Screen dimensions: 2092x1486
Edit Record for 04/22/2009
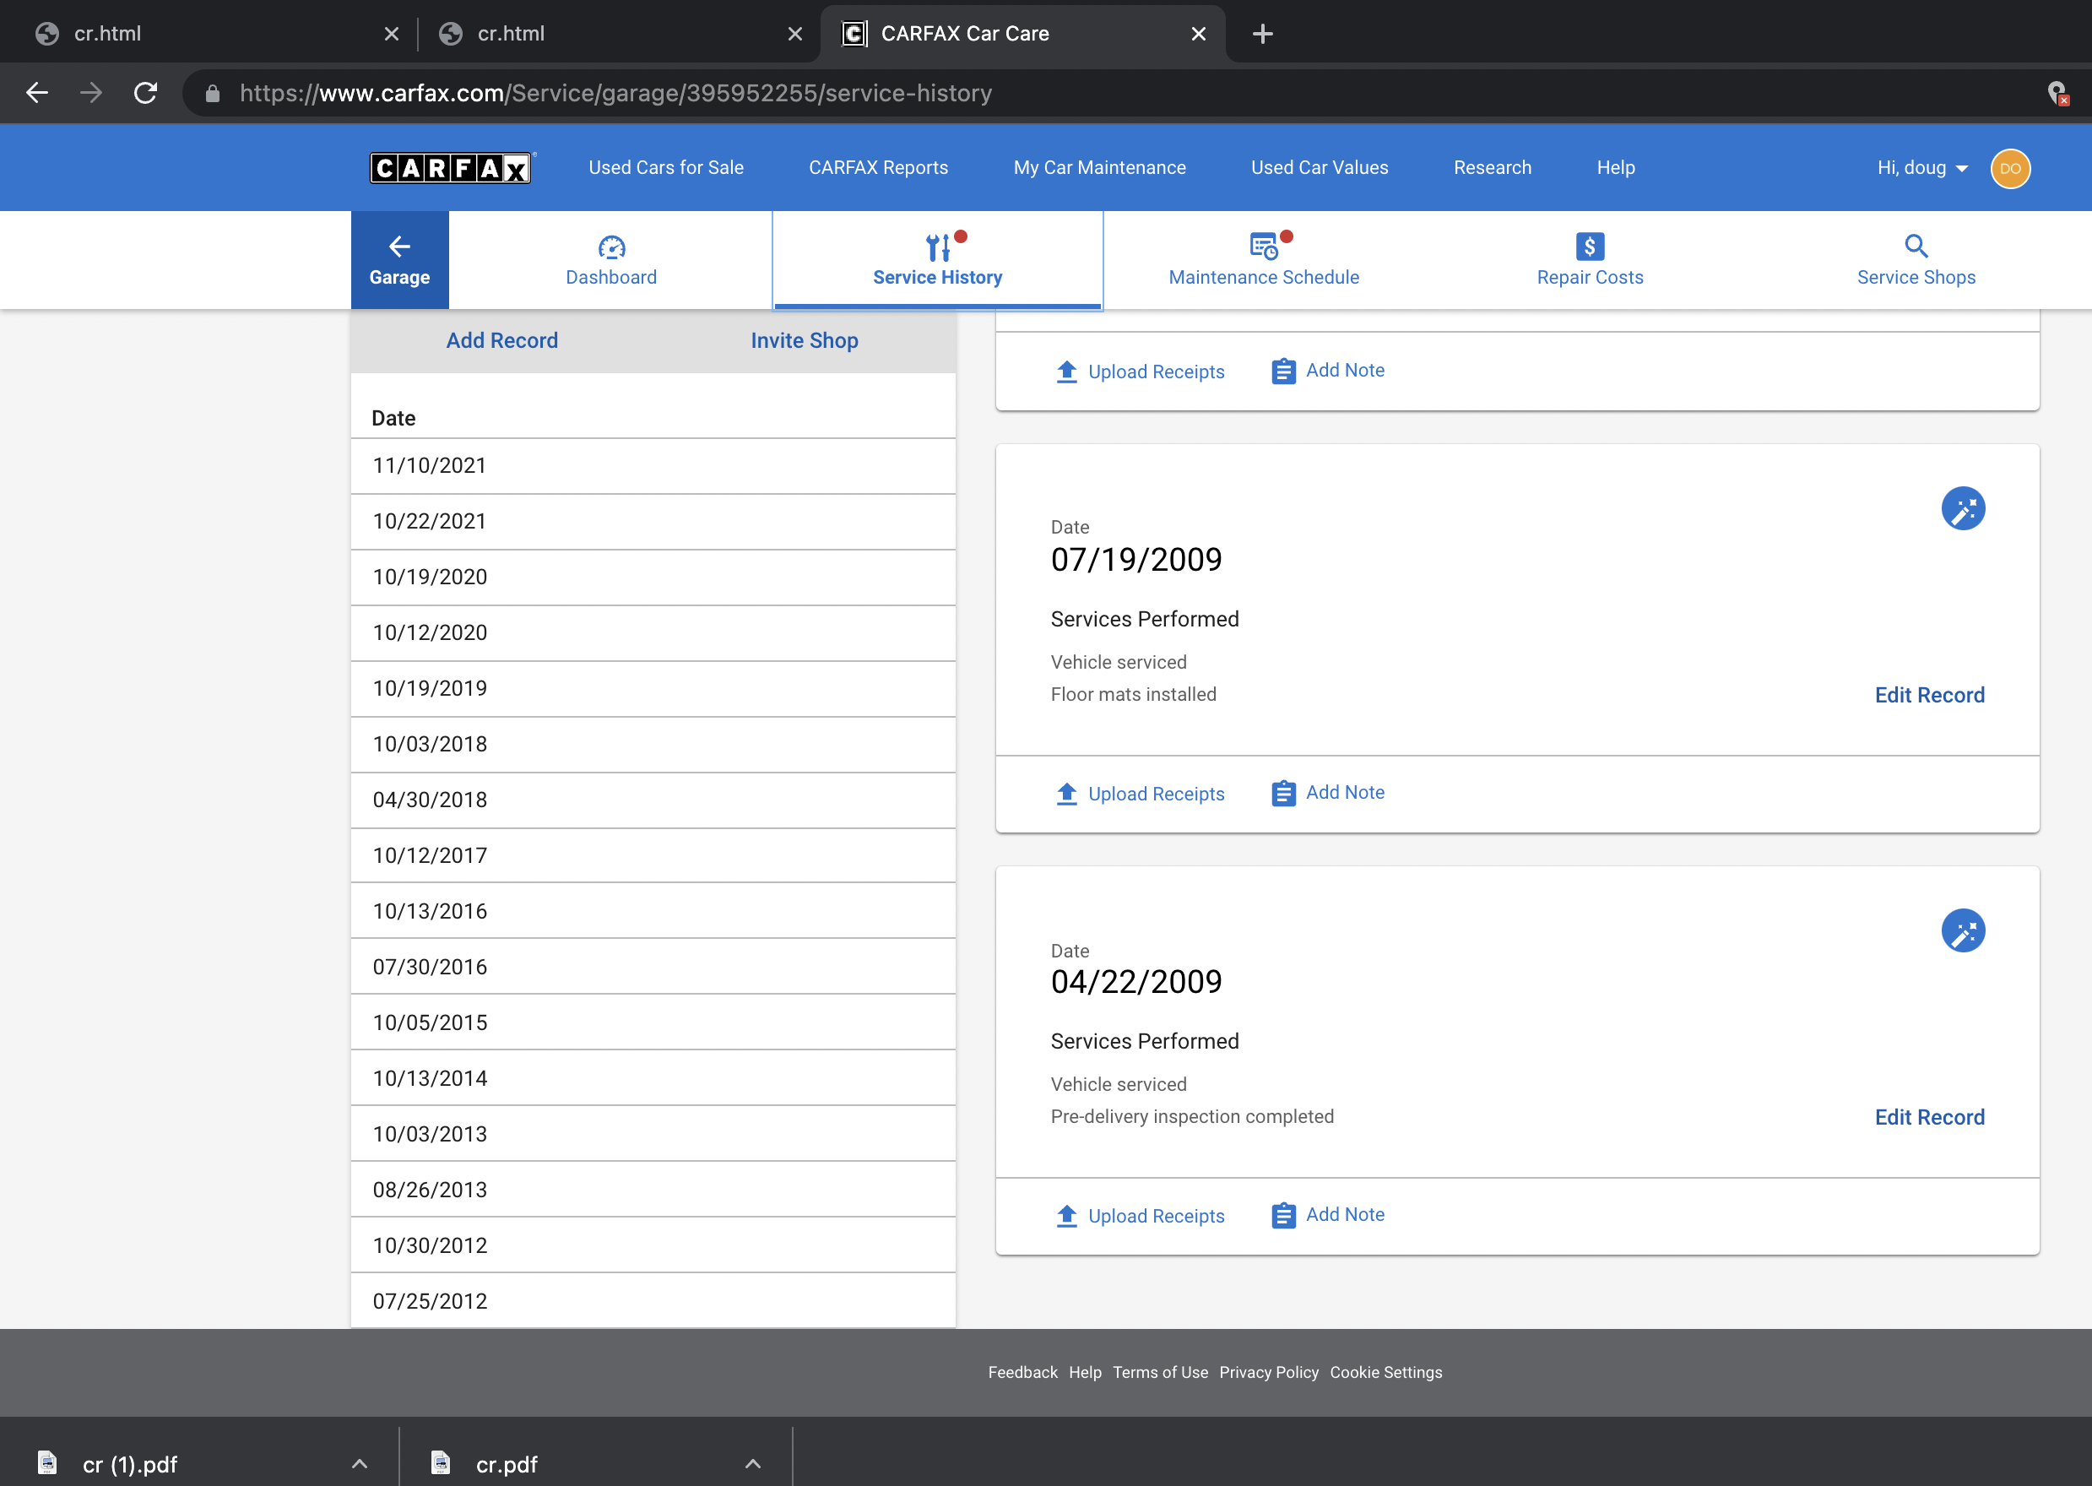[x=1929, y=1117]
